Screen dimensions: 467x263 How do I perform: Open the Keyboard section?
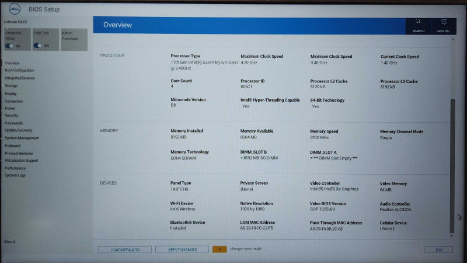[12, 146]
